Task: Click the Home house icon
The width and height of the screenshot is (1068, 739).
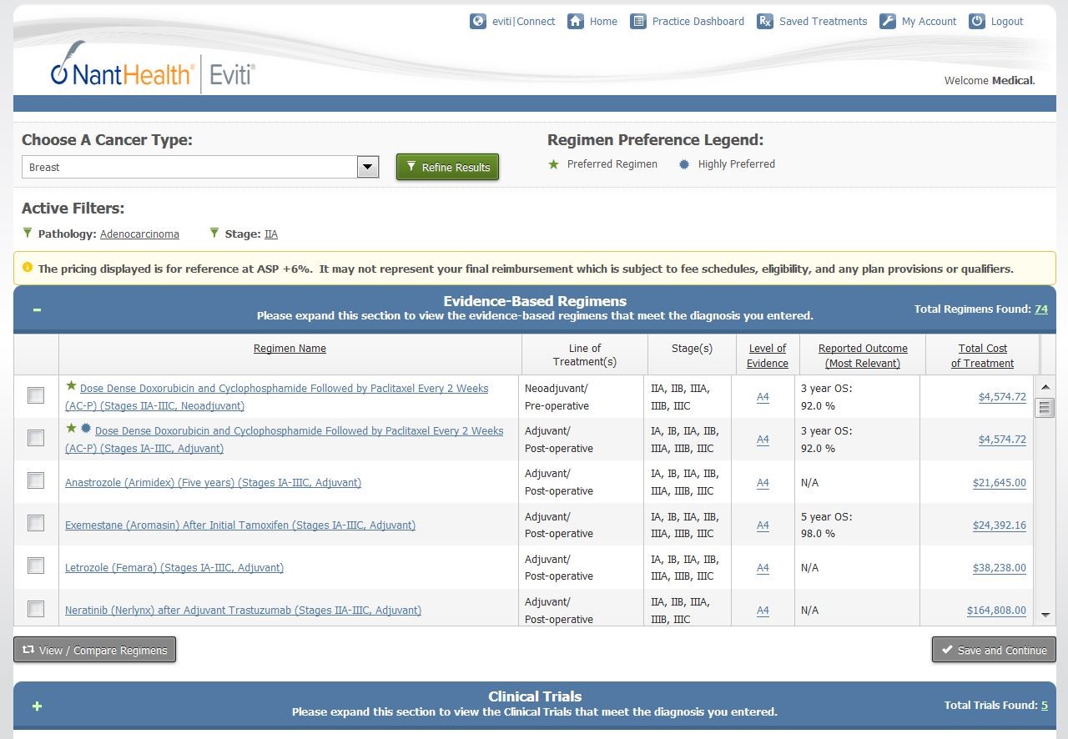Action: point(576,22)
